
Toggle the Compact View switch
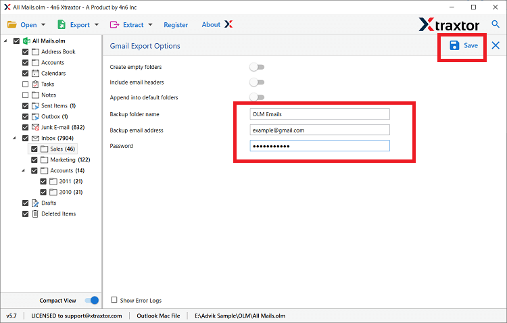(x=91, y=301)
